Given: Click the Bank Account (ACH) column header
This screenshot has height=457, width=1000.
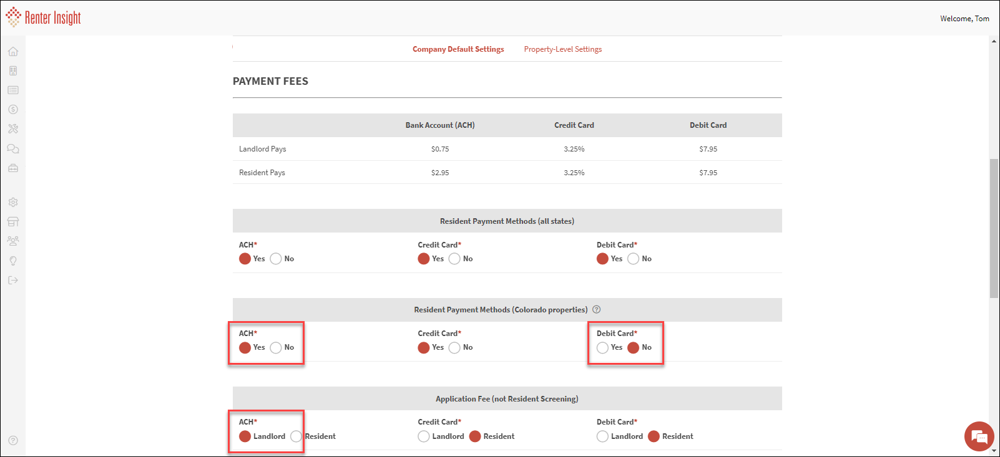Looking at the screenshot, I should click(x=440, y=125).
